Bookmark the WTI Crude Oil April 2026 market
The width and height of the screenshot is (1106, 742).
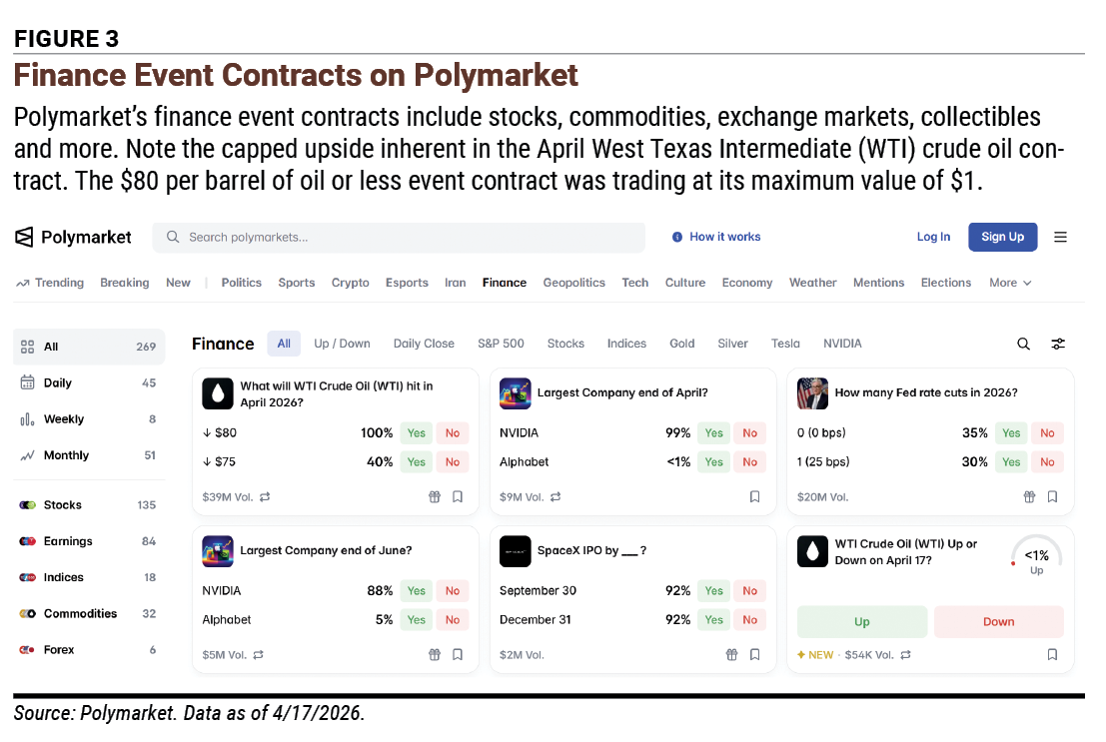(457, 496)
